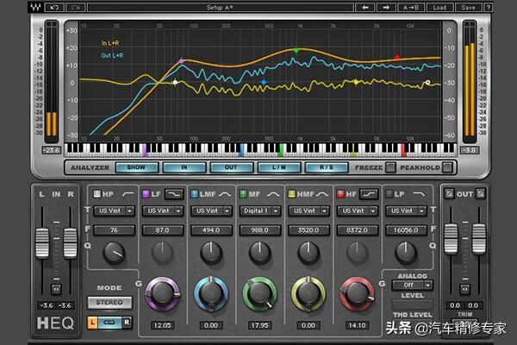
Task: Click the blue LMF gain knob
Action: coord(211,294)
